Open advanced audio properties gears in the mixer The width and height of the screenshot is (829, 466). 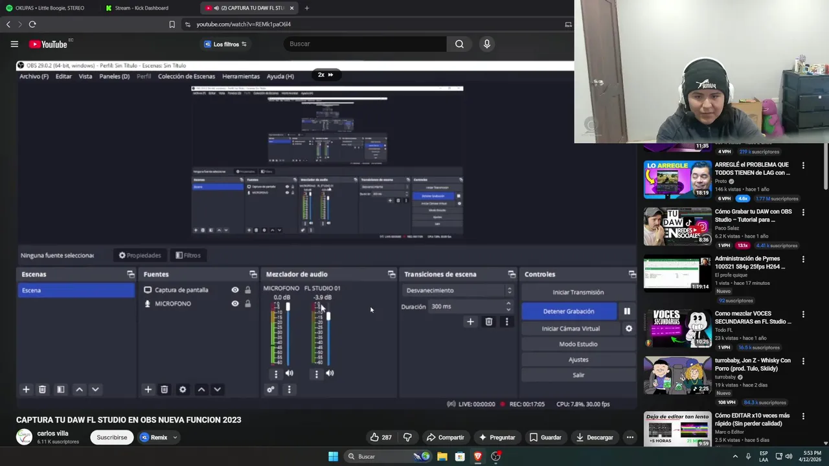coord(271,390)
